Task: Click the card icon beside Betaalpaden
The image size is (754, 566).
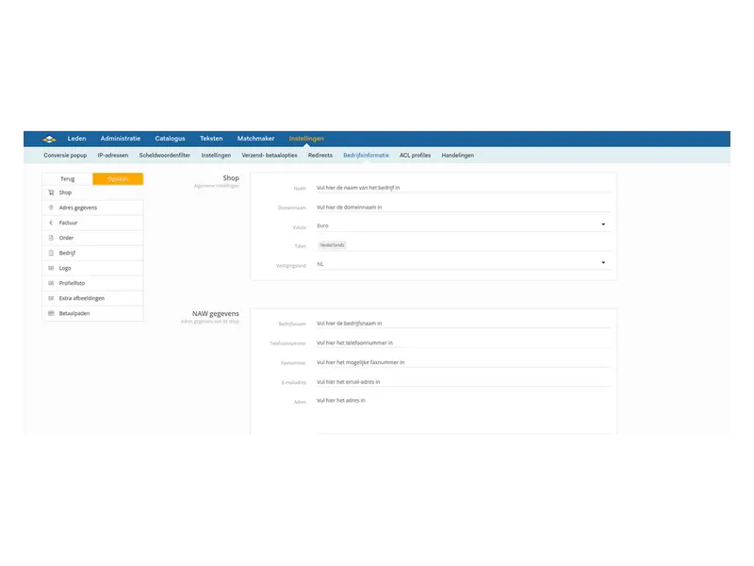Action: 51,313
